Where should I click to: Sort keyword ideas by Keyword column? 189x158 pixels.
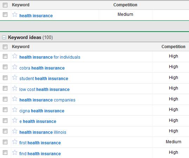[21, 47]
